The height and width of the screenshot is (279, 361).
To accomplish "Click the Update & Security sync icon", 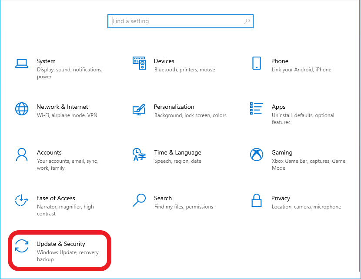I will (22, 246).
